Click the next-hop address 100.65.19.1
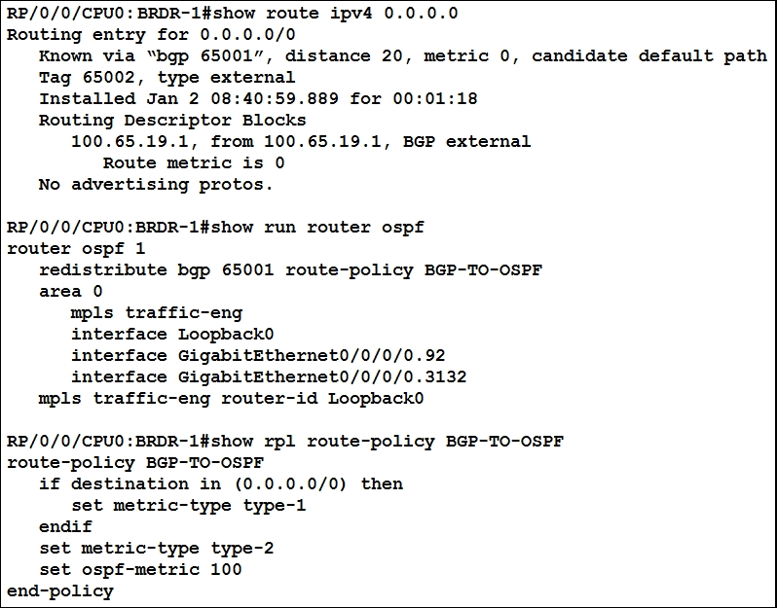Image resolution: width=777 pixels, height=608 pixels. coord(129,142)
